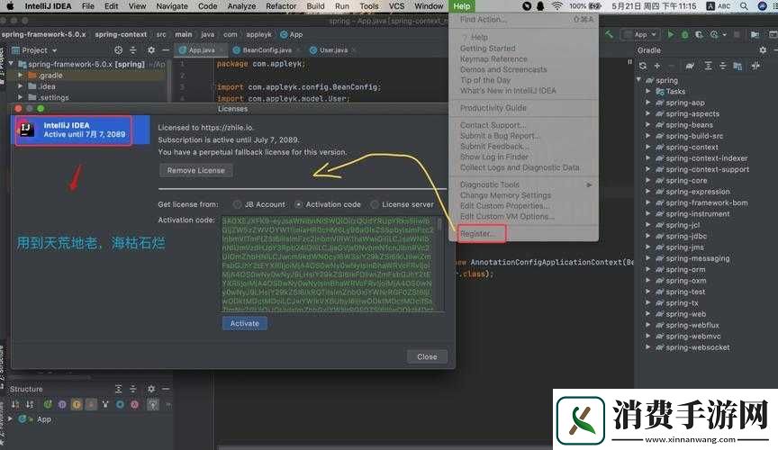Select IntelliJ IDEA license entry
Image resolution: width=778 pixels, height=450 pixels.
(x=80, y=130)
